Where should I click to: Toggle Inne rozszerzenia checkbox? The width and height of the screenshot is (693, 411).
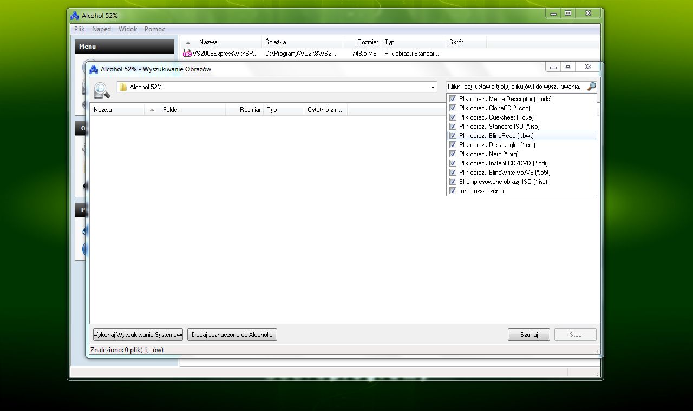pos(453,191)
